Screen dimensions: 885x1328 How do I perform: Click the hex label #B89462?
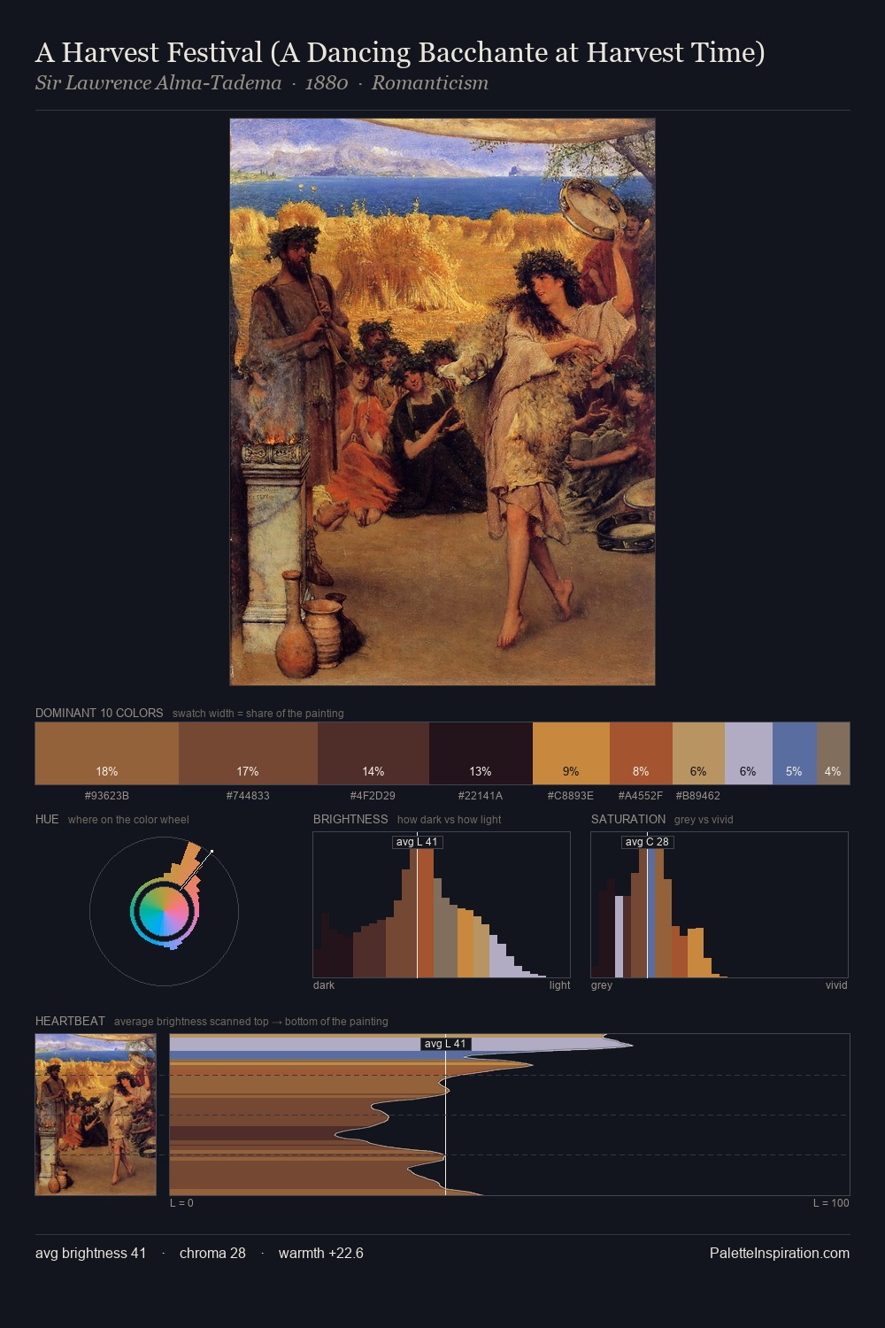698,796
